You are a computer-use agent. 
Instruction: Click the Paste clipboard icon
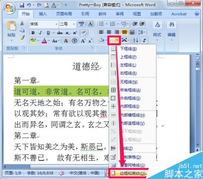(11, 26)
